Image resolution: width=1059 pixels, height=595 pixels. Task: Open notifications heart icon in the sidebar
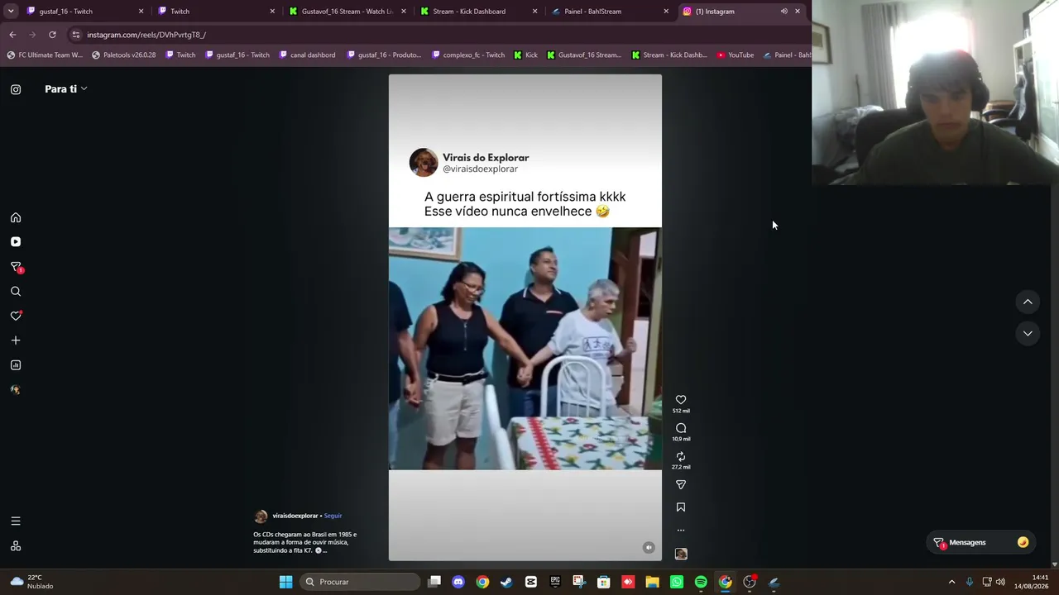pos(16,316)
